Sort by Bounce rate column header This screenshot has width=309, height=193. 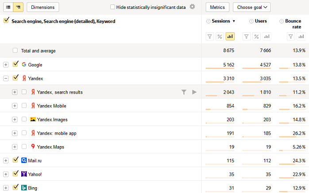293,24
